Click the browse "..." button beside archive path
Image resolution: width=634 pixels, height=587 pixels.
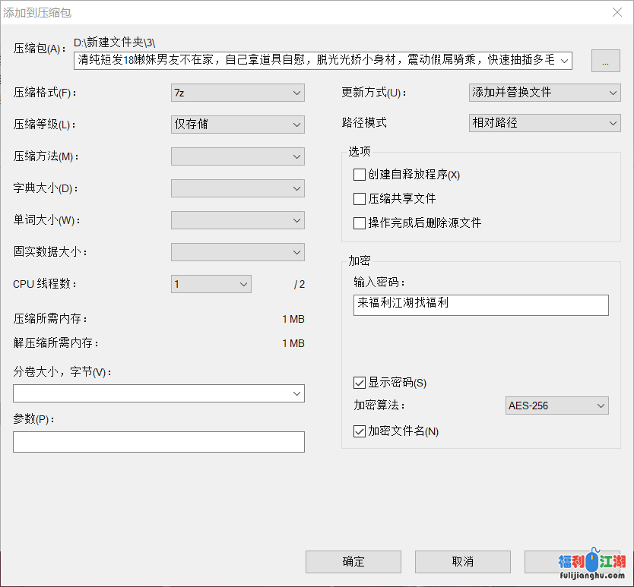(x=605, y=62)
